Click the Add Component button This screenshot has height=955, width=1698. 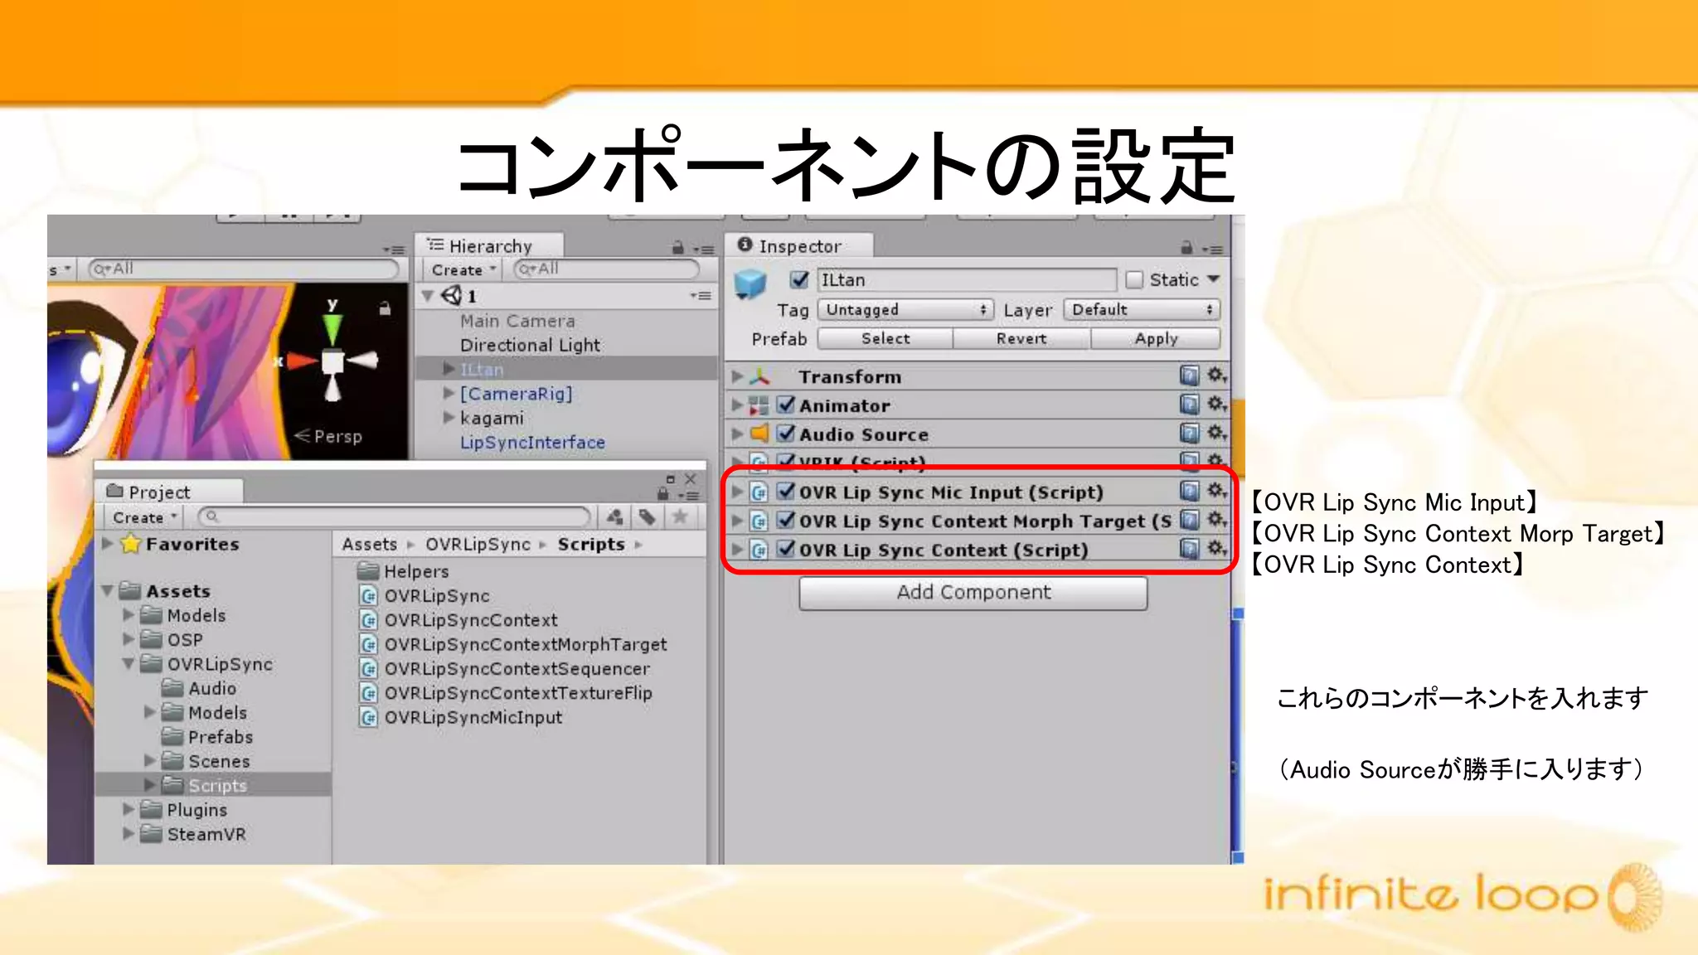(x=973, y=592)
